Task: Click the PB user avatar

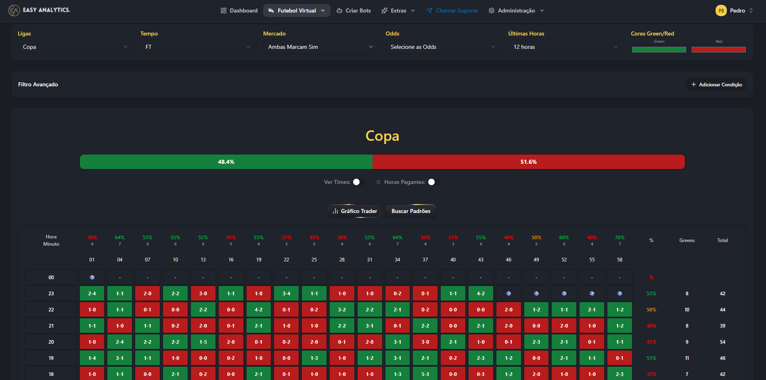Action: click(x=721, y=10)
